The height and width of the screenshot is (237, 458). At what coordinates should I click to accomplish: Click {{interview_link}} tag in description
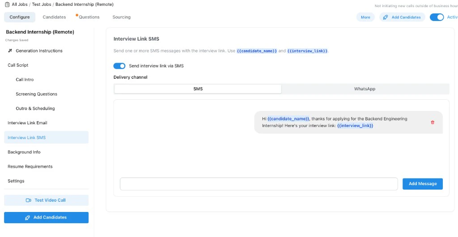pyautogui.click(x=308, y=51)
